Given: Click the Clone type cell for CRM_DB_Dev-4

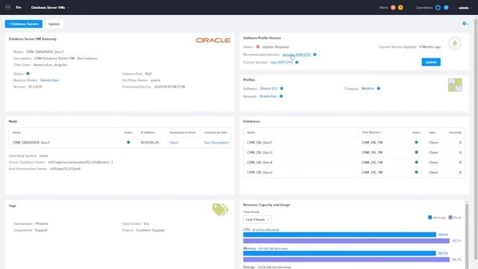Looking at the screenshot, I should click(433, 162).
